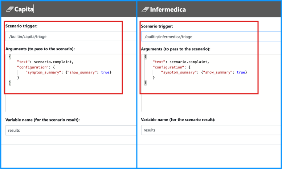Click "symptom_summary" key in Infermedica editor
This screenshot has width=282, height=169.
[x=179, y=72]
